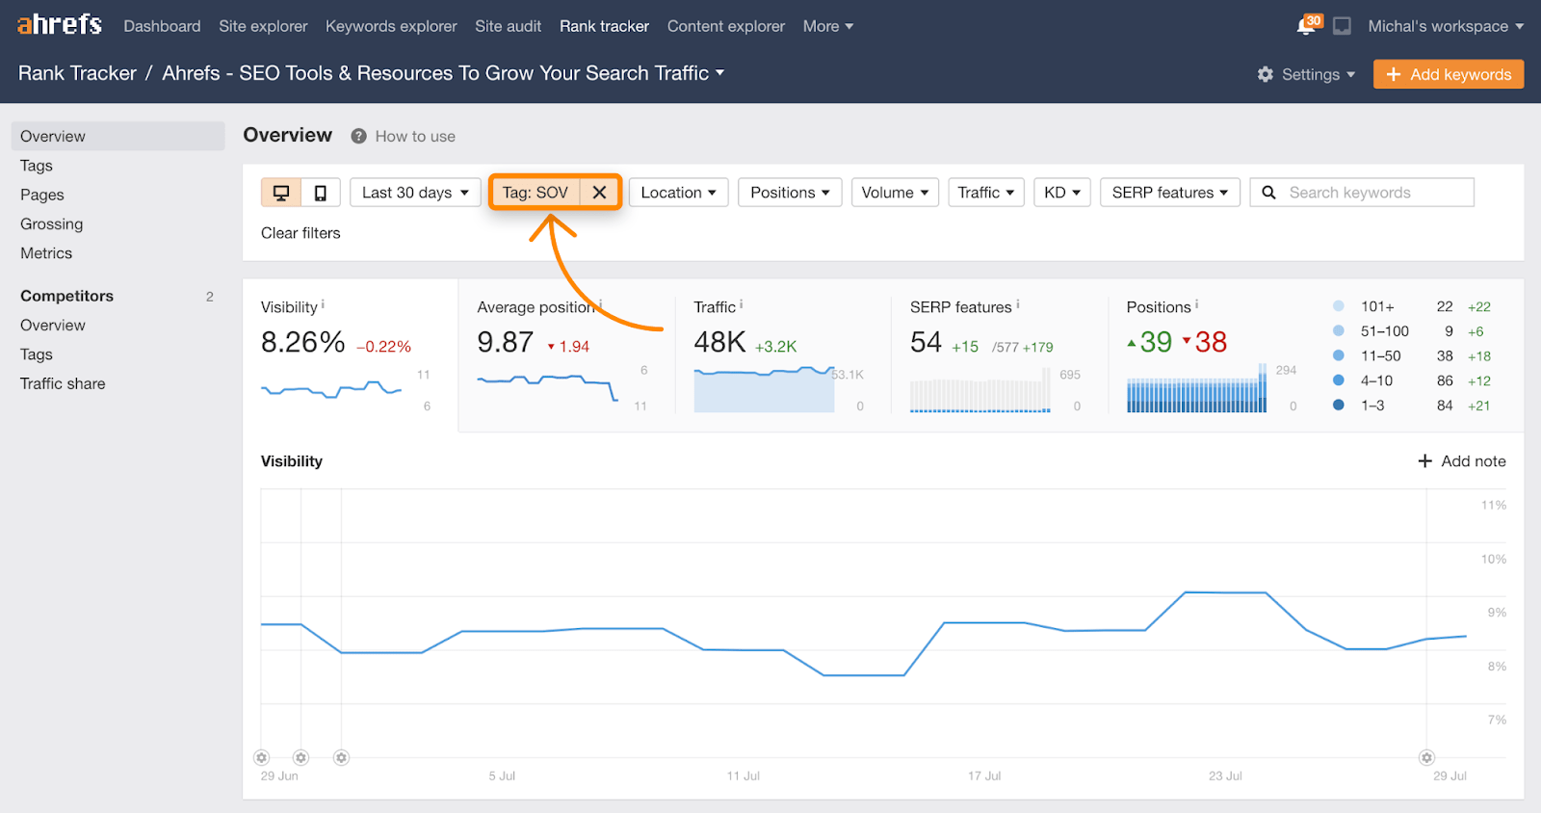Click the chat messages icon in header

(1342, 26)
